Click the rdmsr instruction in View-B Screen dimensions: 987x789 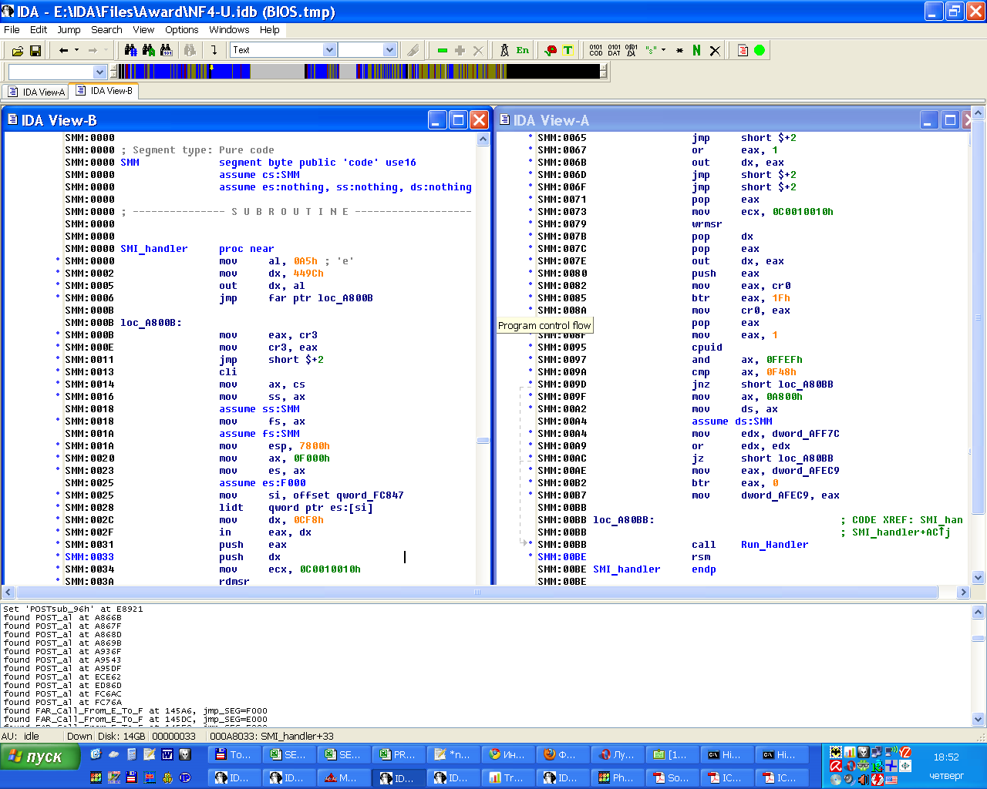tap(234, 582)
